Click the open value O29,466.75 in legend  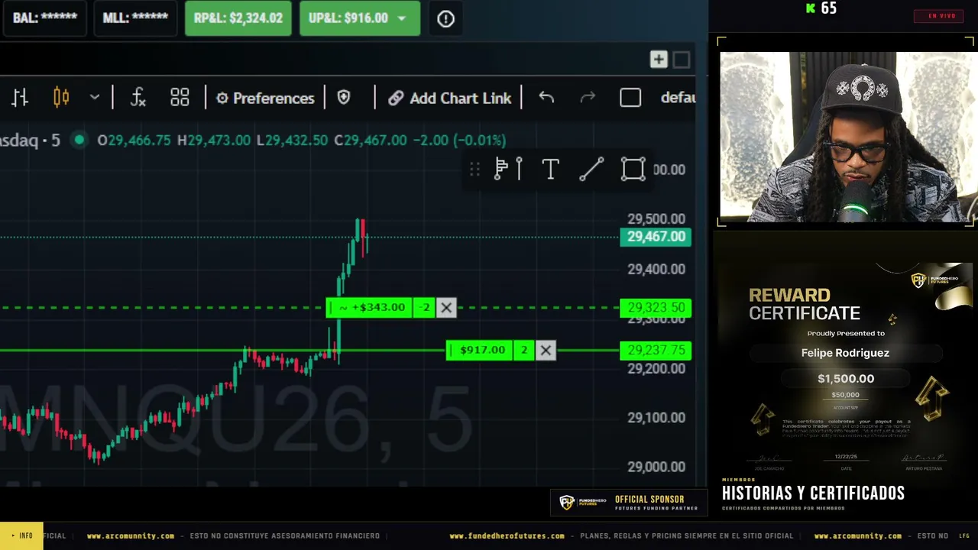pos(134,141)
